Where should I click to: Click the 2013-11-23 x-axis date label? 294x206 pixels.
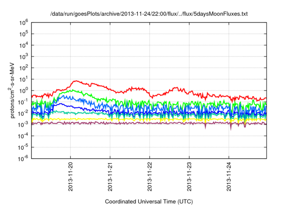(189, 177)
